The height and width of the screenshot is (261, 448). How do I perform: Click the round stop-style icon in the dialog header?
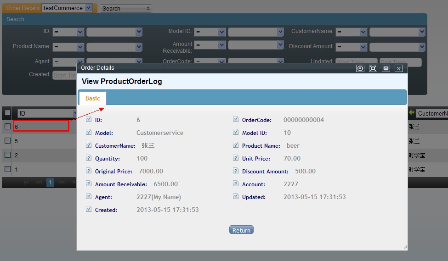pos(360,68)
